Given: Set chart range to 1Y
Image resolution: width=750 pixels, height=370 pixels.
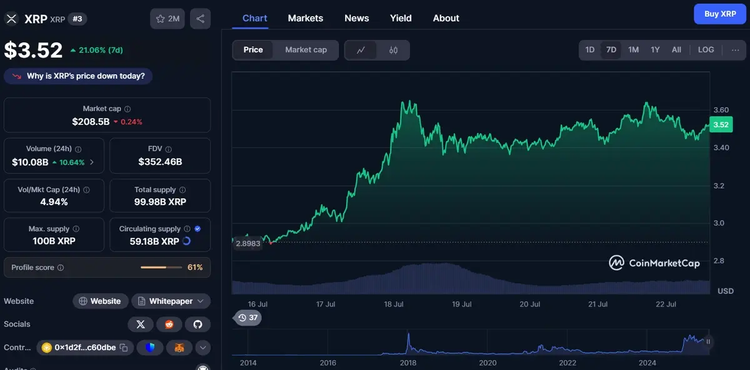Looking at the screenshot, I should pyautogui.click(x=655, y=50).
